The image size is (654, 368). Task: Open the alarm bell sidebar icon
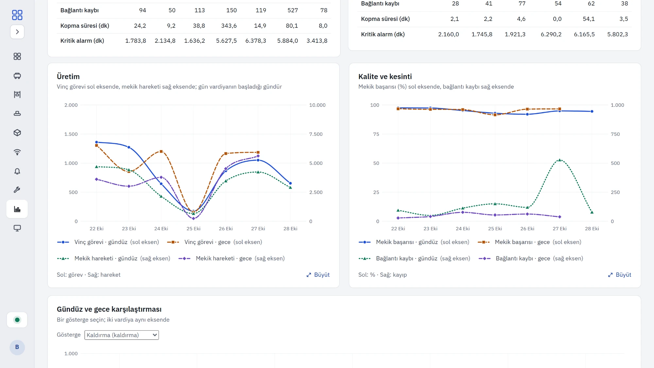tap(17, 171)
